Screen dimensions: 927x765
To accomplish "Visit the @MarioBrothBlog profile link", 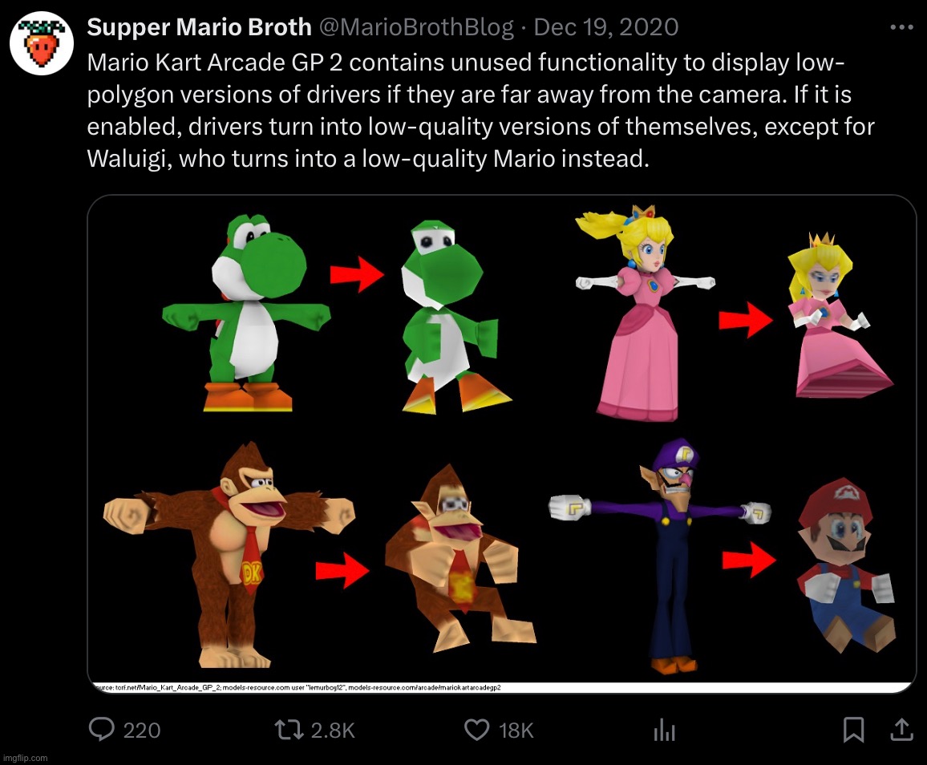I will (415, 26).
